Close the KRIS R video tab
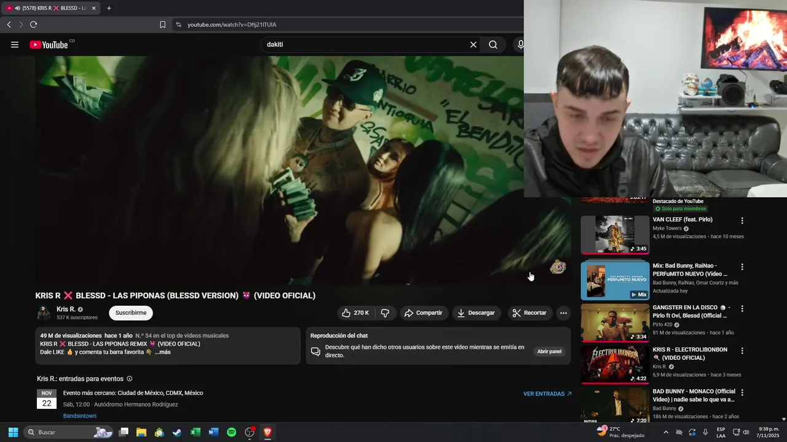This screenshot has height=442, width=787. click(93, 8)
